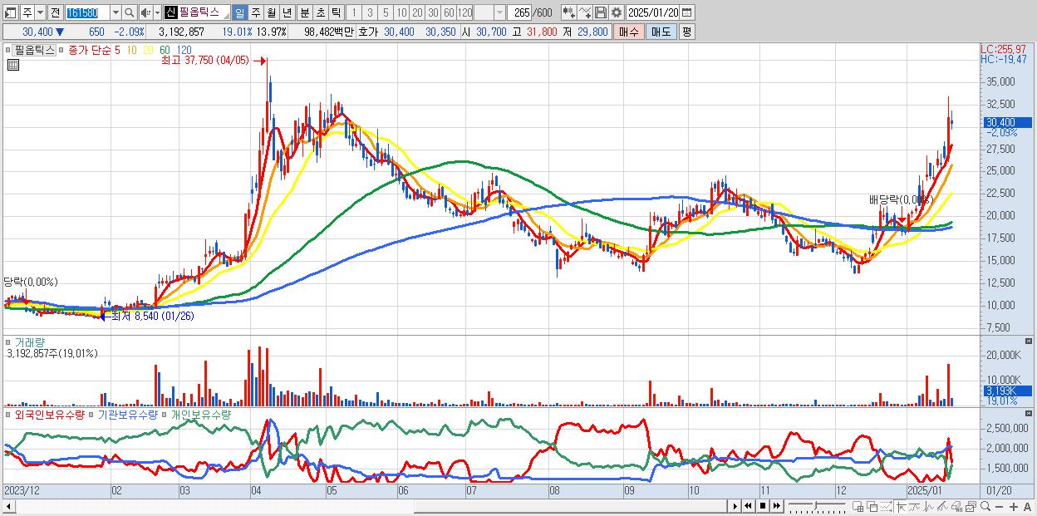The height and width of the screenshot is (516, 1037).
Task: Toggle the 전 button beside stock code
Action: (55, 12)
